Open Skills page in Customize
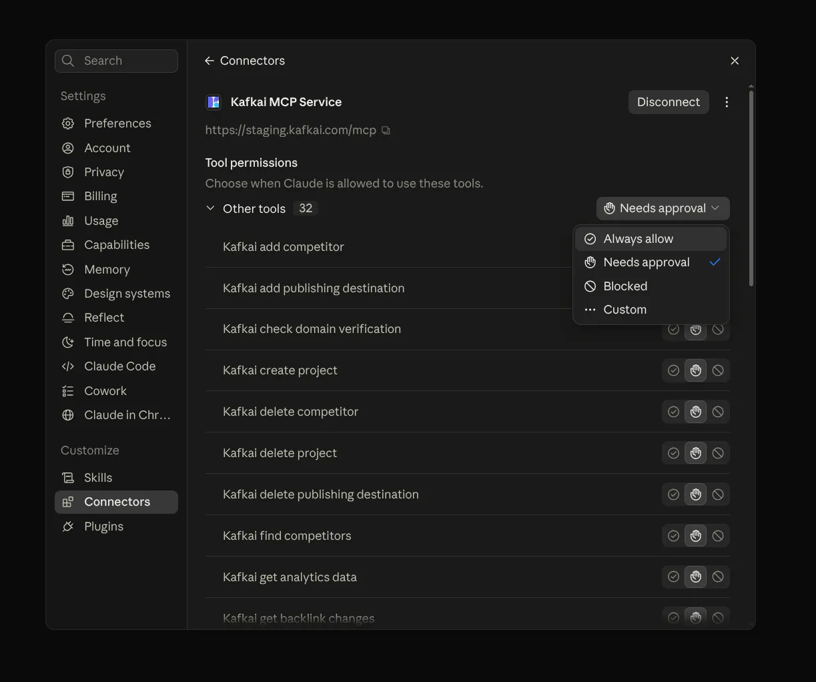 pos(116,478)
